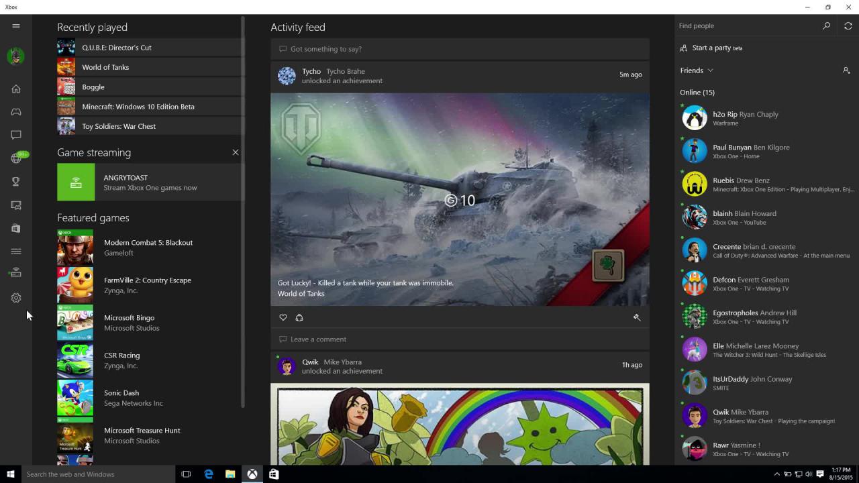Viewport: 859px width, 483px height.
Task: Open Achievements trophy icon
Action: [16, 182]
